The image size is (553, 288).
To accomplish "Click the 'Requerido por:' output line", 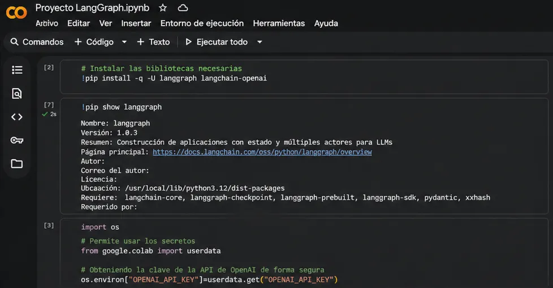I will point(109,207).
